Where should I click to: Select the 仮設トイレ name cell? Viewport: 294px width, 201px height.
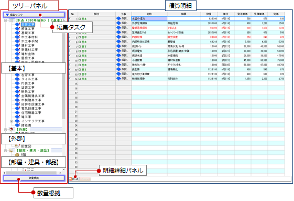coord(149,46)
